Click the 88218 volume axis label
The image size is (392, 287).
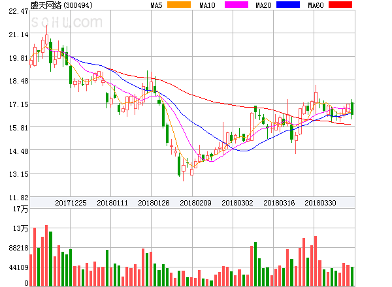(18, 248)
